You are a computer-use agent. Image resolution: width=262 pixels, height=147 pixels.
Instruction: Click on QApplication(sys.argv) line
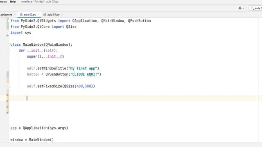tap(39, 128)
